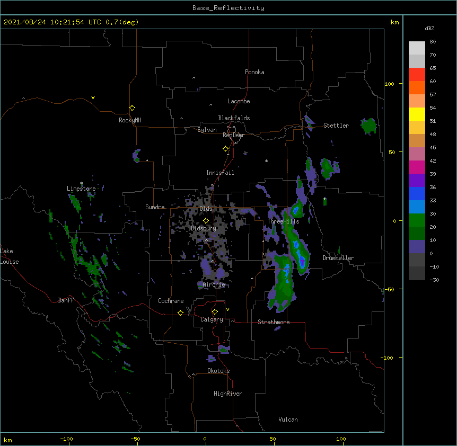The image size is (457, 446).
Task: Click the white plus marker north of Drumheller
Action: [324, 199]
